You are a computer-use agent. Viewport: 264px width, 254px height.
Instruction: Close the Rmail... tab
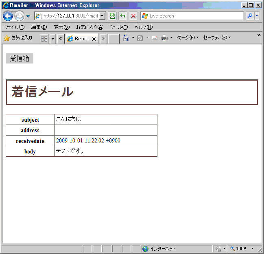coord(94,39)
